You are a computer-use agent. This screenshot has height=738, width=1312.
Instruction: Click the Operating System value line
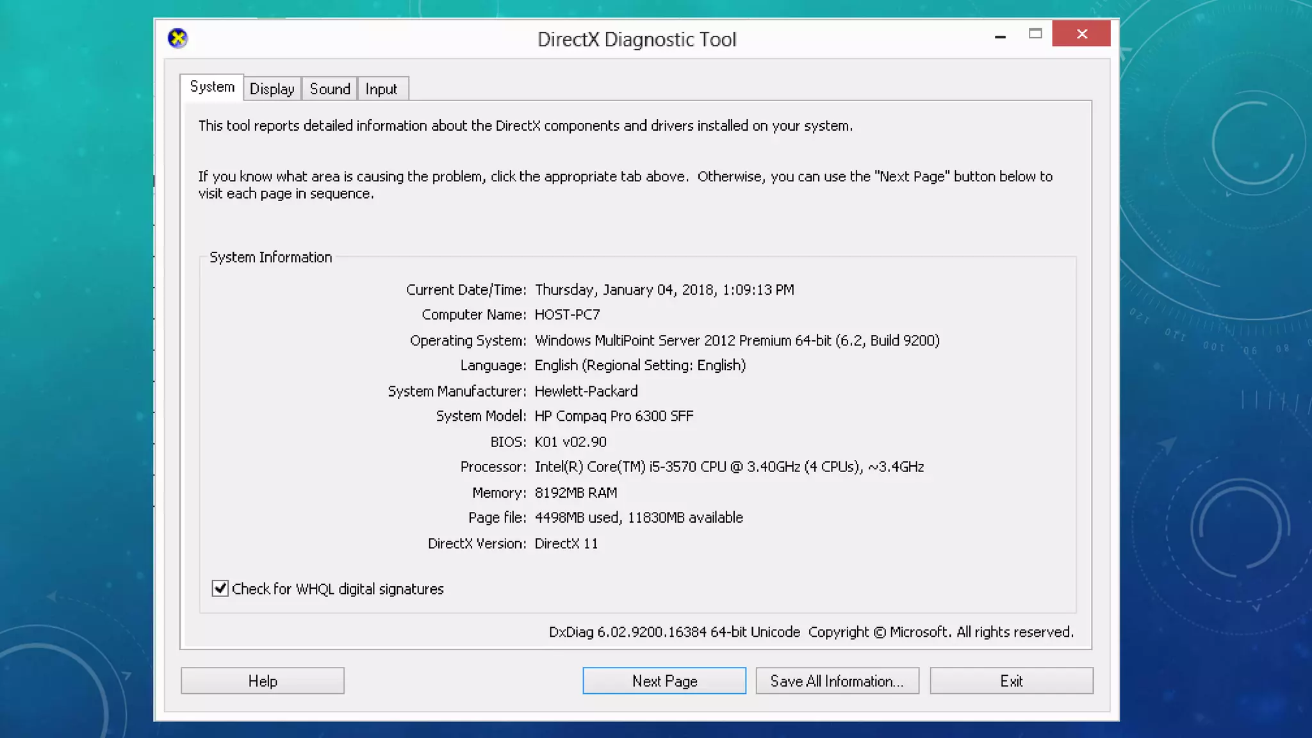[x=737, y=340]
